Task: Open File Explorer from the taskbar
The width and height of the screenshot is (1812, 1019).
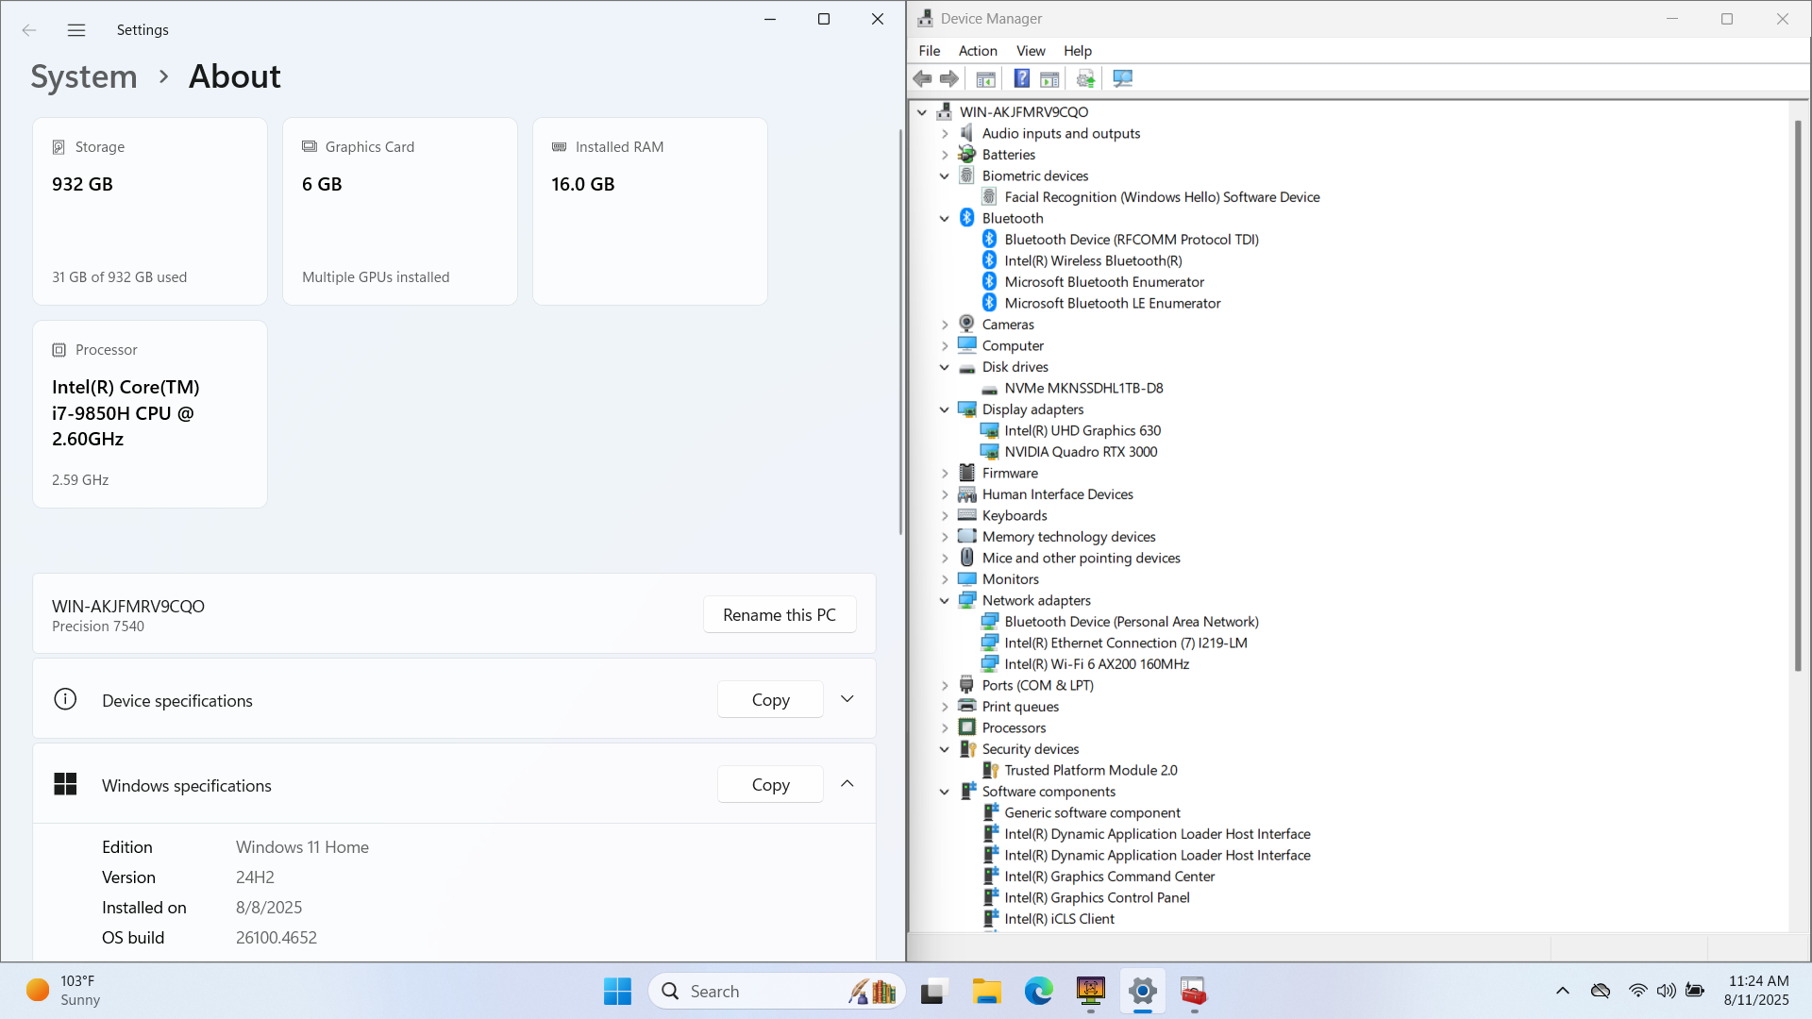Action: click(986, 992)
